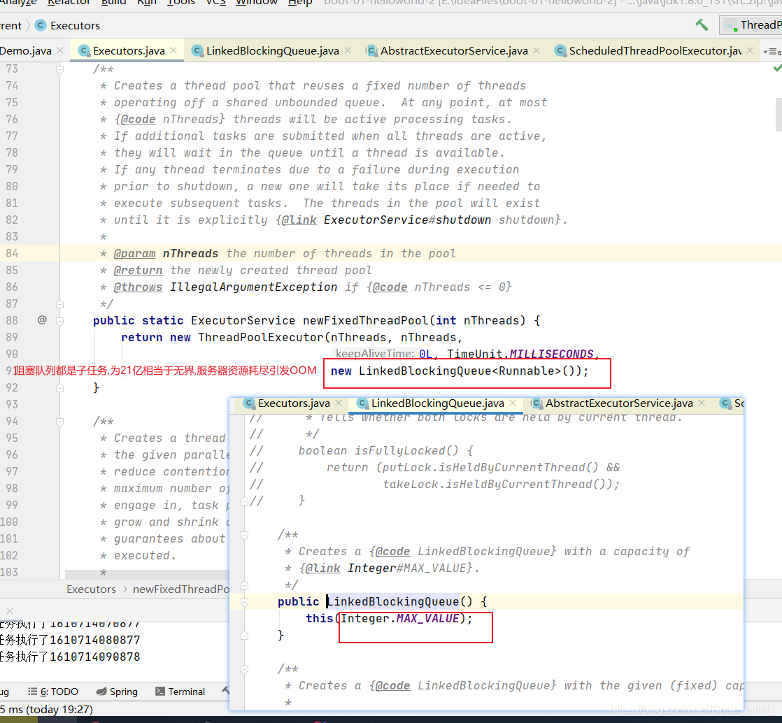Click the keepAliveTime: parameter hint
Screen dimensions: 782x723
tap(374, 354)
